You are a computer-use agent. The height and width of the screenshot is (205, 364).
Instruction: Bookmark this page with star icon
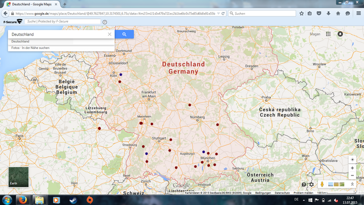[301, 14]
